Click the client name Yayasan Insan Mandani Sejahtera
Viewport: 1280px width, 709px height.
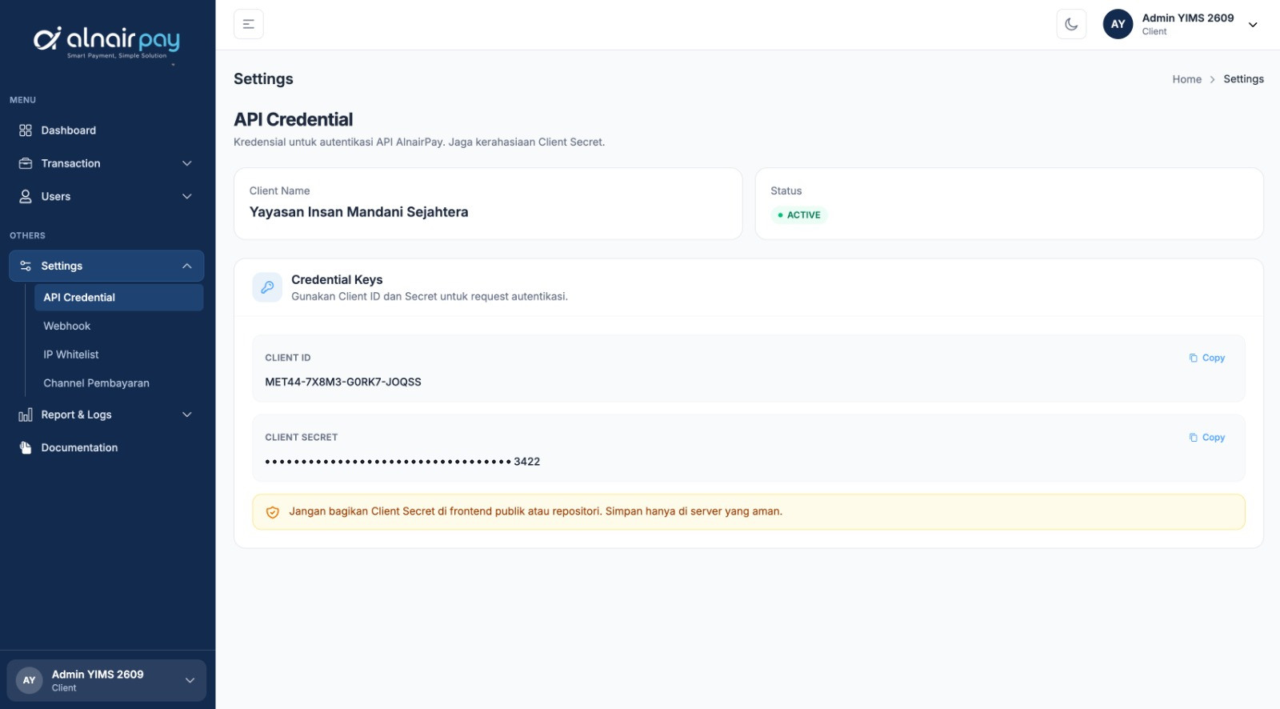pos(358,212)
